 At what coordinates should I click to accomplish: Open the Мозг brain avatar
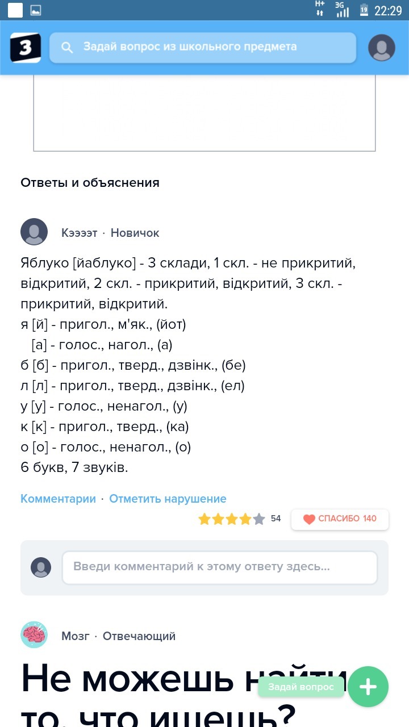click(x=34, y=635)
